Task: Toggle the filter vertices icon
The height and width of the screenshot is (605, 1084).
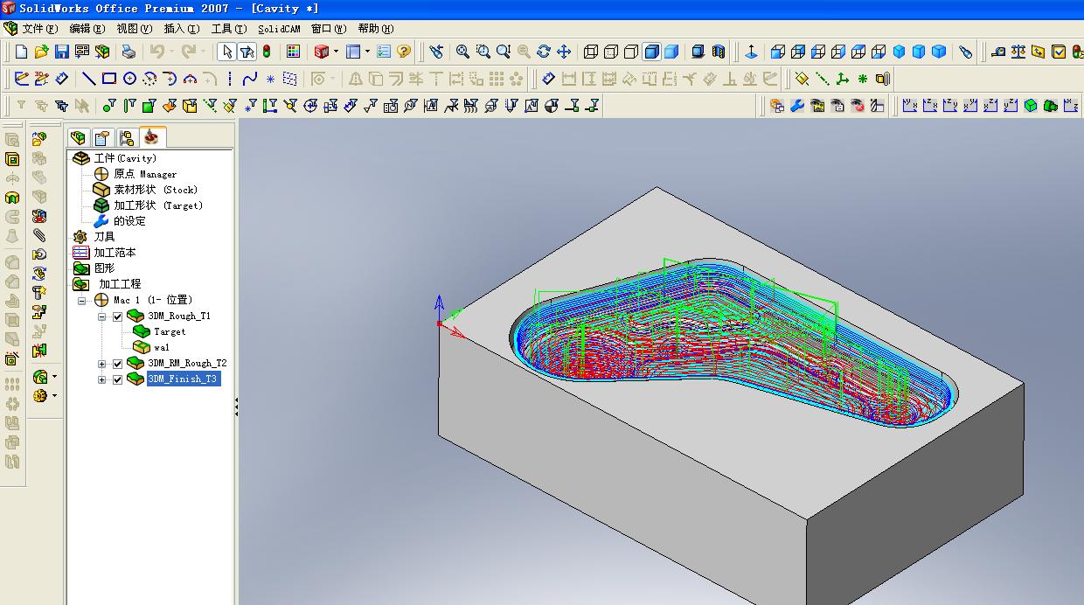Action: [x=108, y=106]
